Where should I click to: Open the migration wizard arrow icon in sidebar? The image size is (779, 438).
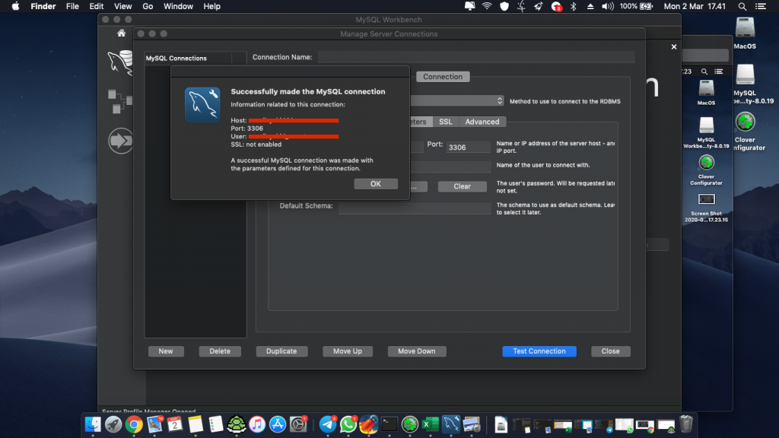click(x=120, y=141)
